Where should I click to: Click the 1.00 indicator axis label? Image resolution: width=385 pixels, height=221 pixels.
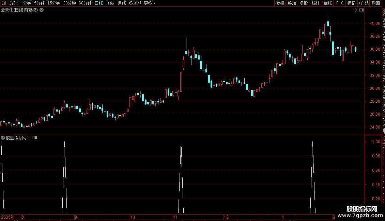coord(376,142)
